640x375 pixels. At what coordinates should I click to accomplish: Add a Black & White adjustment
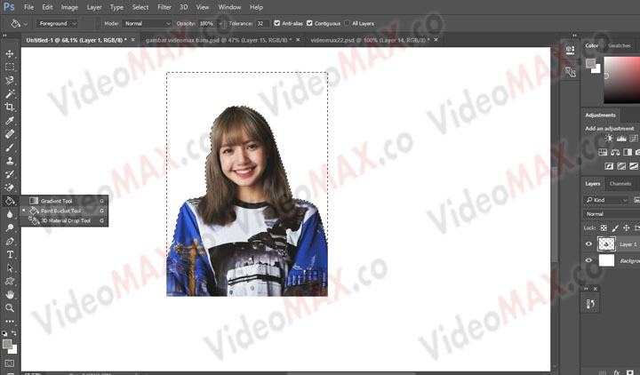click(x=628, y=152)
